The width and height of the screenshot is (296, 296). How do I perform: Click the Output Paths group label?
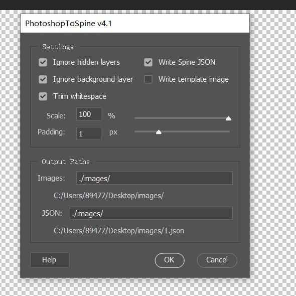[x=66, y=162]
